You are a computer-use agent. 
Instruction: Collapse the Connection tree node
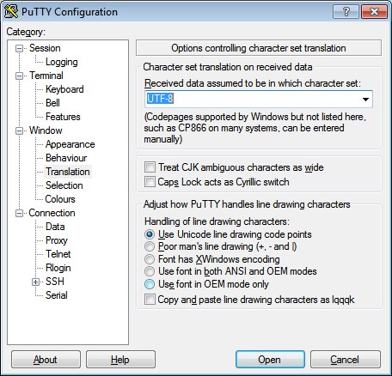pos(19,213)
